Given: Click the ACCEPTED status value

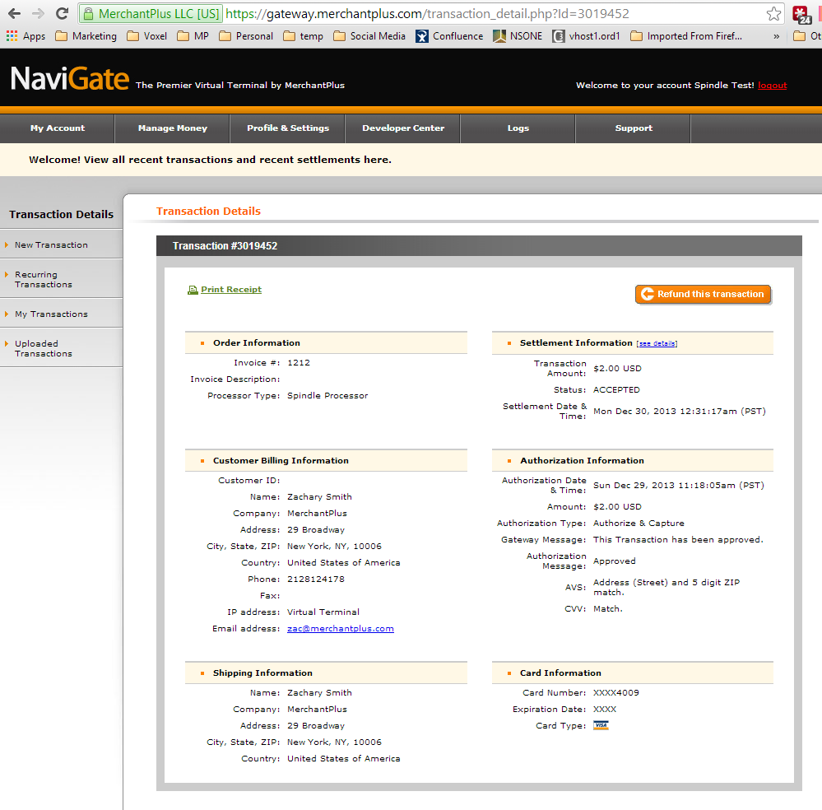Looking at the screenshot, I should pos(616,390).
